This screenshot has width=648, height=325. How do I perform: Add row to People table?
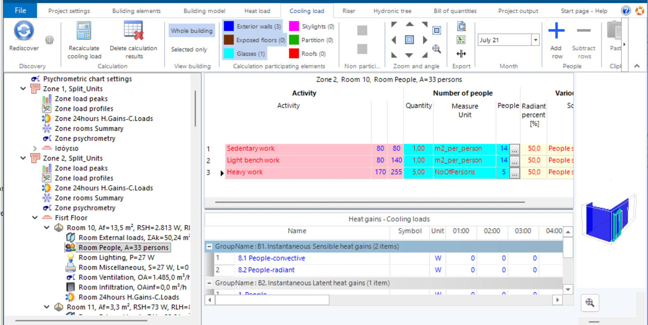[x=557, y=31]
